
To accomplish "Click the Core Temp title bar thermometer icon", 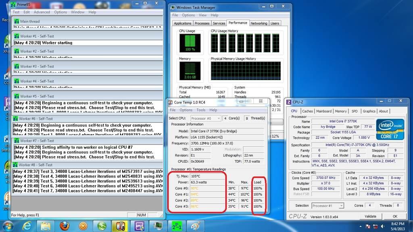I will point(171,102).
